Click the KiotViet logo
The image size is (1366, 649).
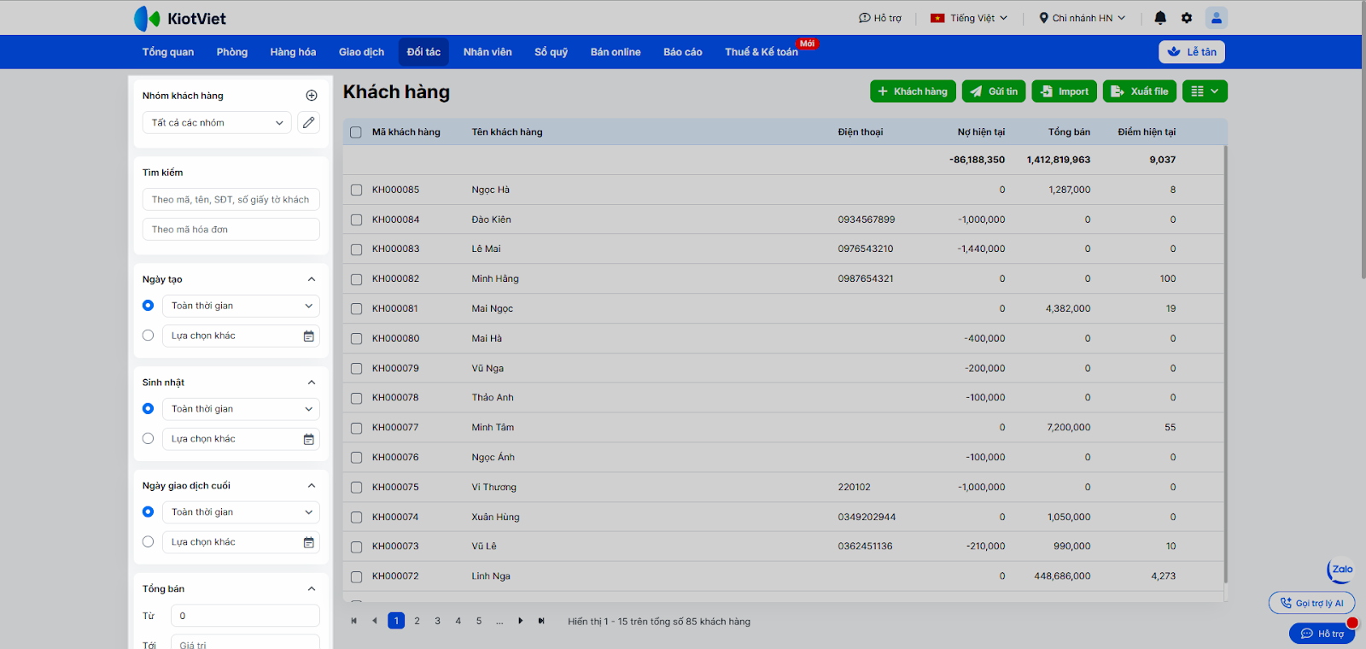[180, 18]
